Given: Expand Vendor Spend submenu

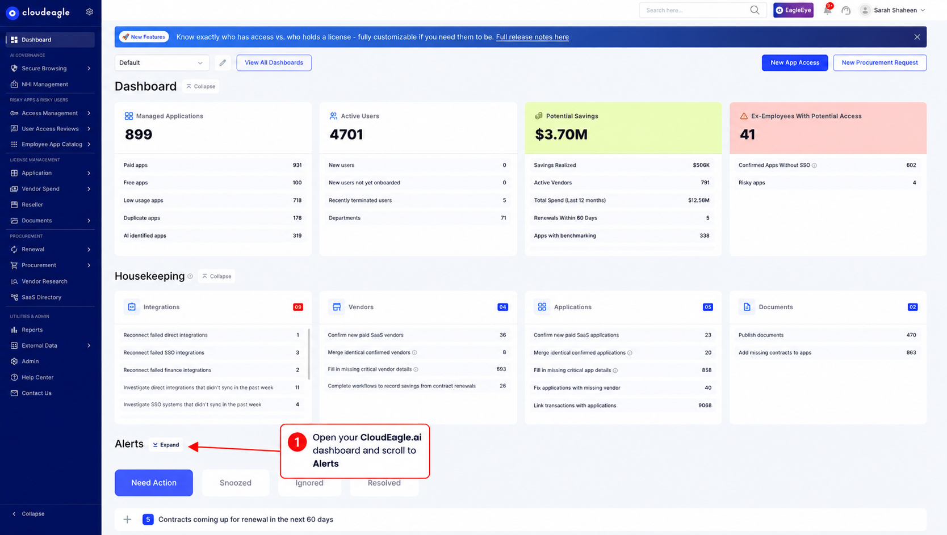Looking at the screenshot, I should 89,189.
